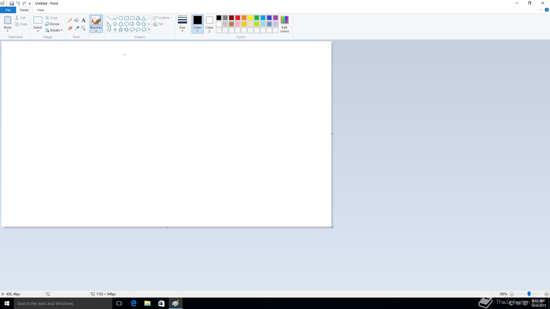
Task: Select the Color picker tool
Action: coord(77,28)
